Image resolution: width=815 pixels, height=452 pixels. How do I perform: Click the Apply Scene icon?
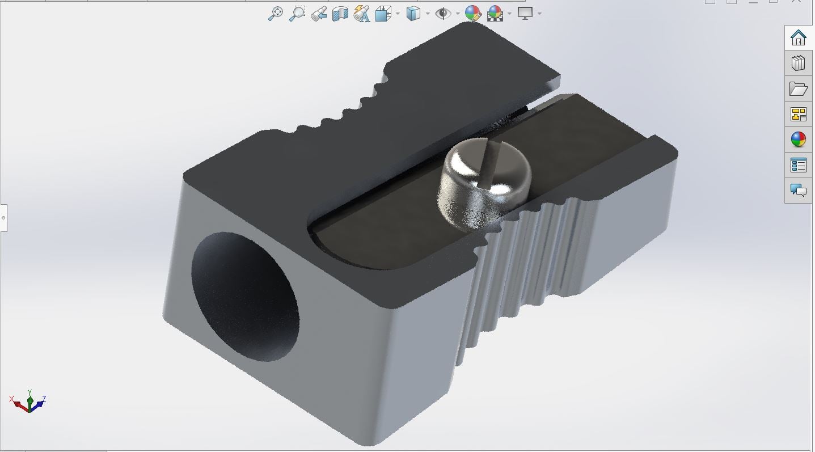tap(495, 14)
